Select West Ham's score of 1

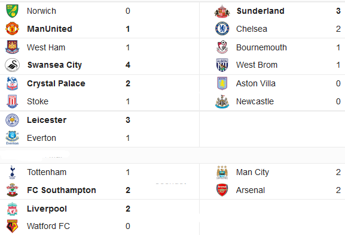tap(127, 47)
